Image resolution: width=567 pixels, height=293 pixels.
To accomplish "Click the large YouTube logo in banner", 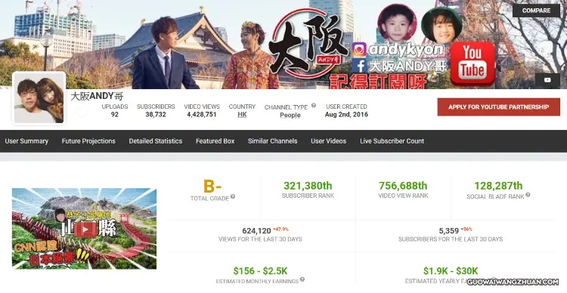I will pyautogui.click(x=472, y=63).
